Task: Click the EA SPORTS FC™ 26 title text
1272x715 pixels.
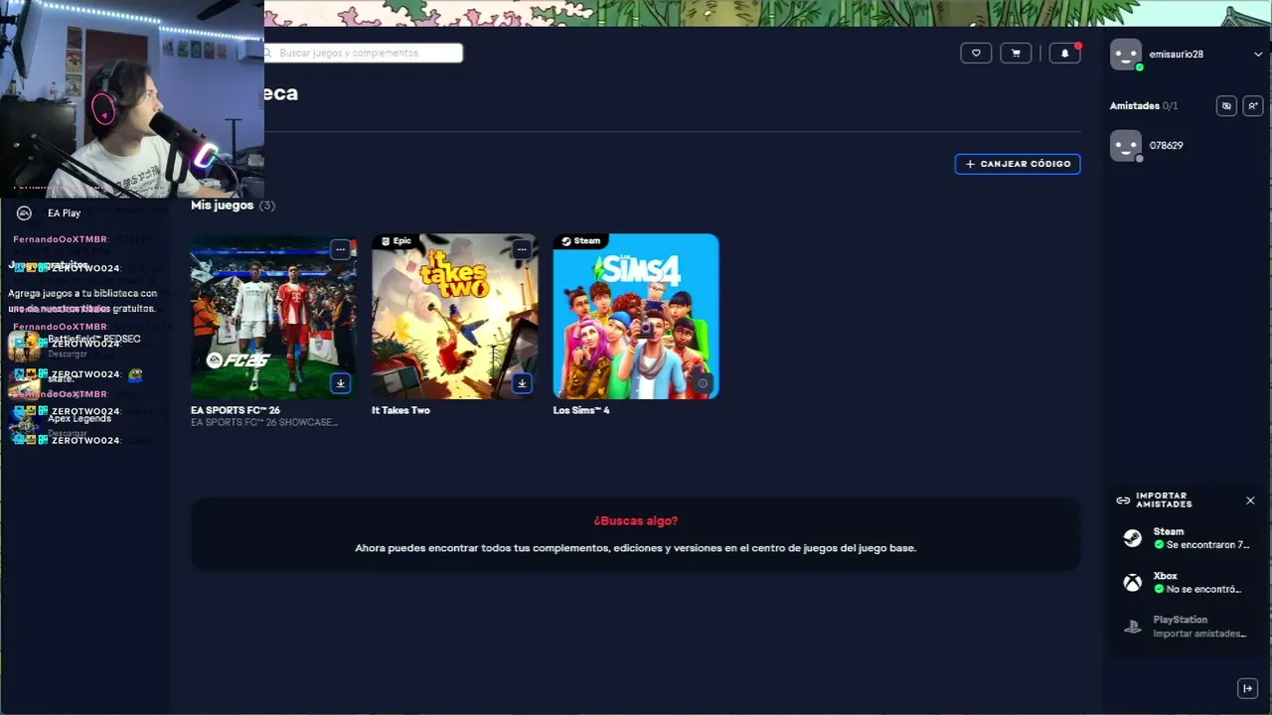Action: pos(236,410)
